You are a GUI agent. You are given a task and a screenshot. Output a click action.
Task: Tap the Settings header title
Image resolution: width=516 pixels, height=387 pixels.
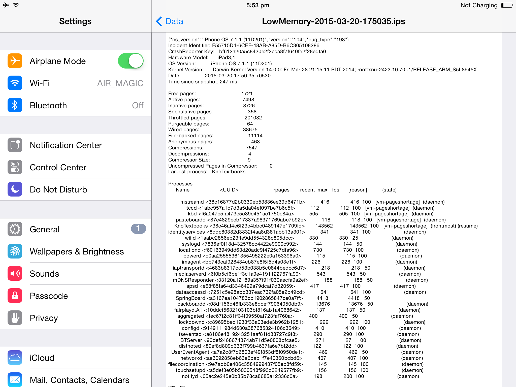[75, 21]
